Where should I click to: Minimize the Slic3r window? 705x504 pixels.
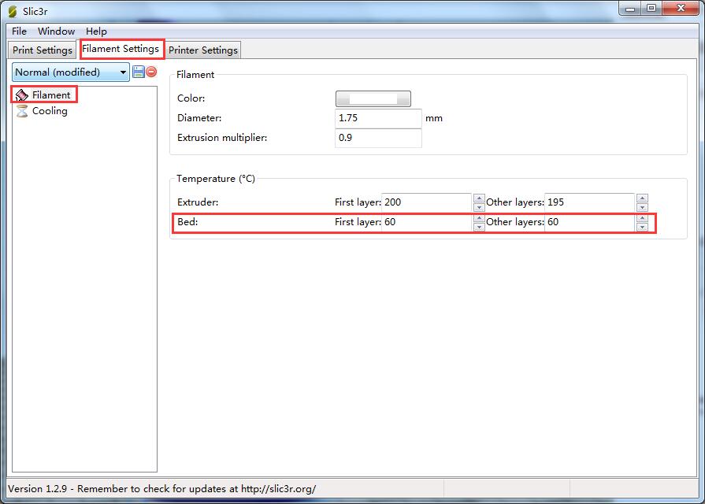tap(629, 9)
